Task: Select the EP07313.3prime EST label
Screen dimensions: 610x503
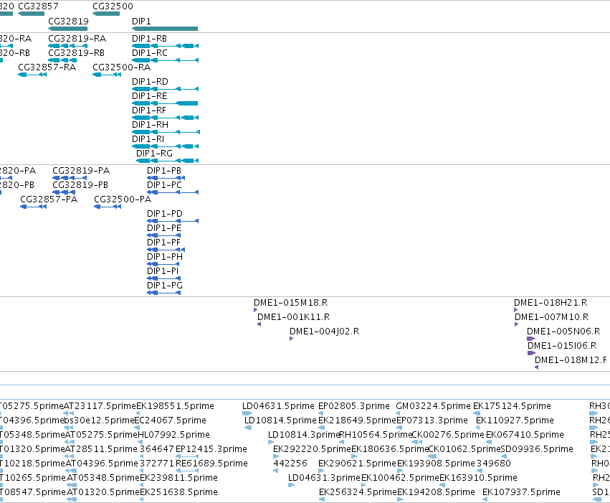Action: click(432, 421)
